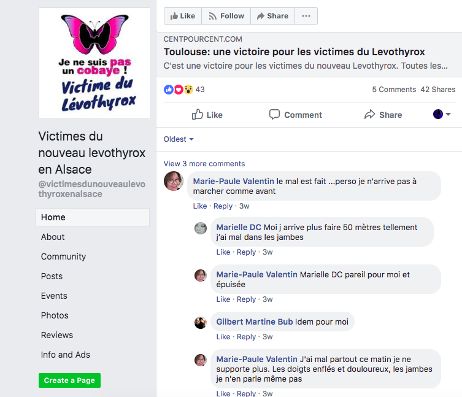Expand View 3 more comments
Screen dimensions: 462x397
point(204,164)
